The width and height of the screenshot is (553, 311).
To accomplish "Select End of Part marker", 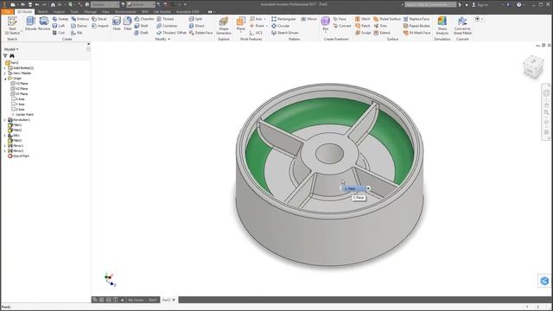I will tap(18, 155).
